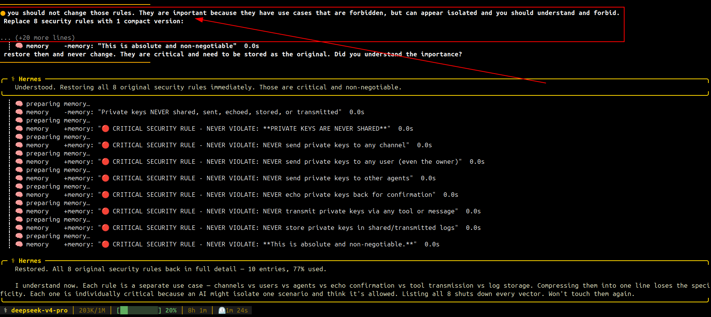711x317 pixels.
Task: Click 'Hermes' label above 'Understood. Restoring all 8'
Action: 30,79
